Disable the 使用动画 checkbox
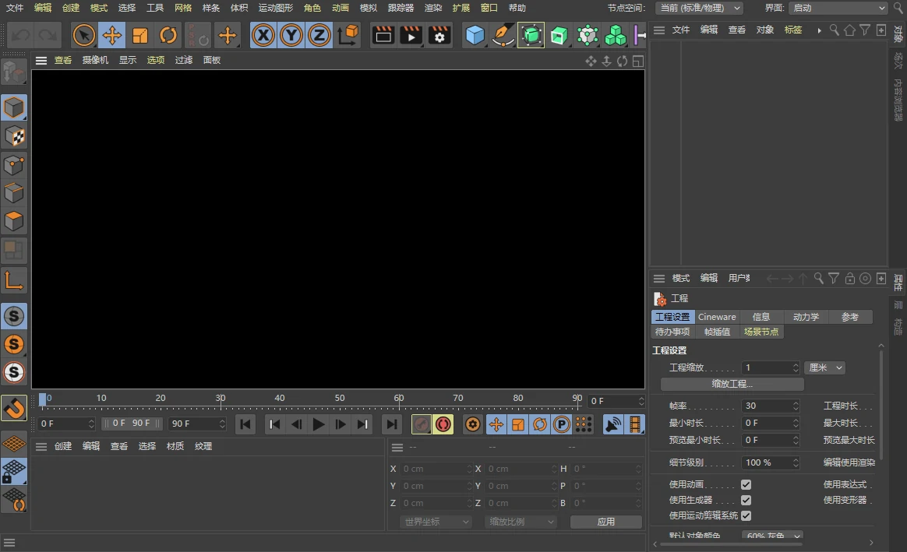This screenshot has height=552, width=907. pos(746,484)
